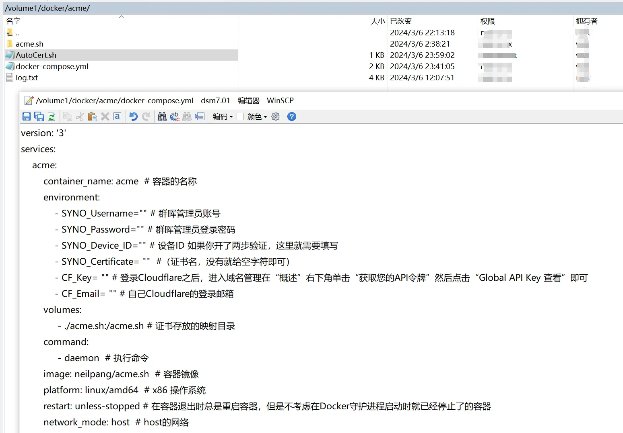This screenshot has width=623, height=433.
Task: Click the docker-compose.yml file icon
Action: coord(10,66)
